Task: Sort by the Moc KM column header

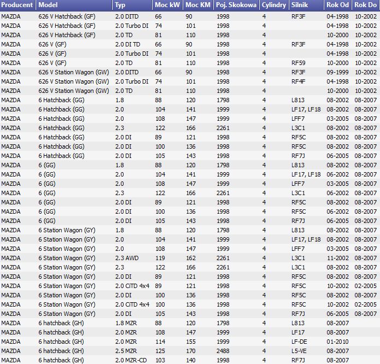Action: click(198, 5)
